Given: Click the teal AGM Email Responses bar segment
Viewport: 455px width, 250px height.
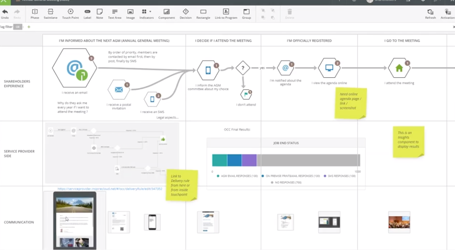Looking at the screenshot, I should tap(220, 160).
